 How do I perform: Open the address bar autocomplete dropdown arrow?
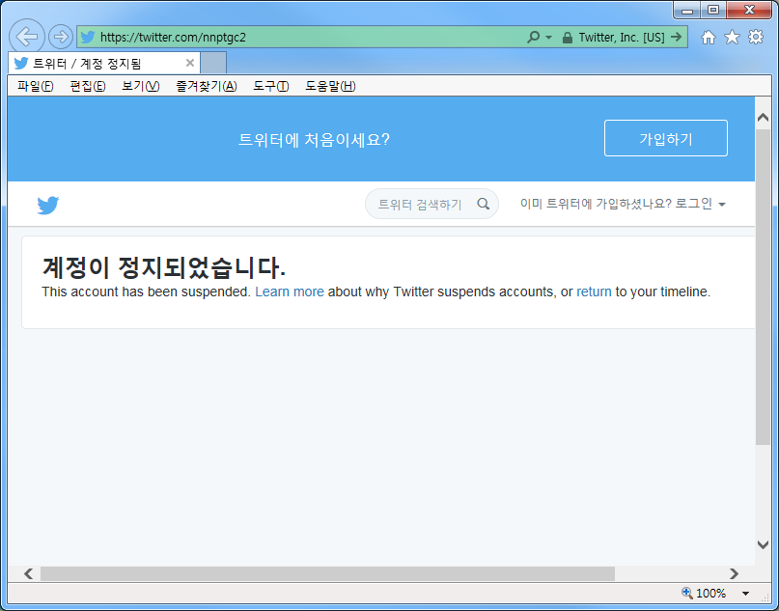click(548, 38)
